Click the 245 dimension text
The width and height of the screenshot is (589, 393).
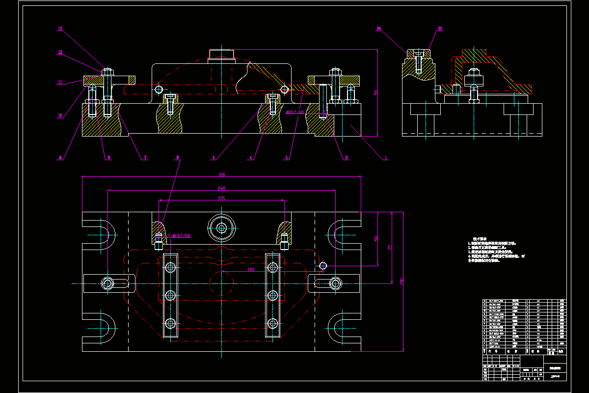(x=222, y=188)
